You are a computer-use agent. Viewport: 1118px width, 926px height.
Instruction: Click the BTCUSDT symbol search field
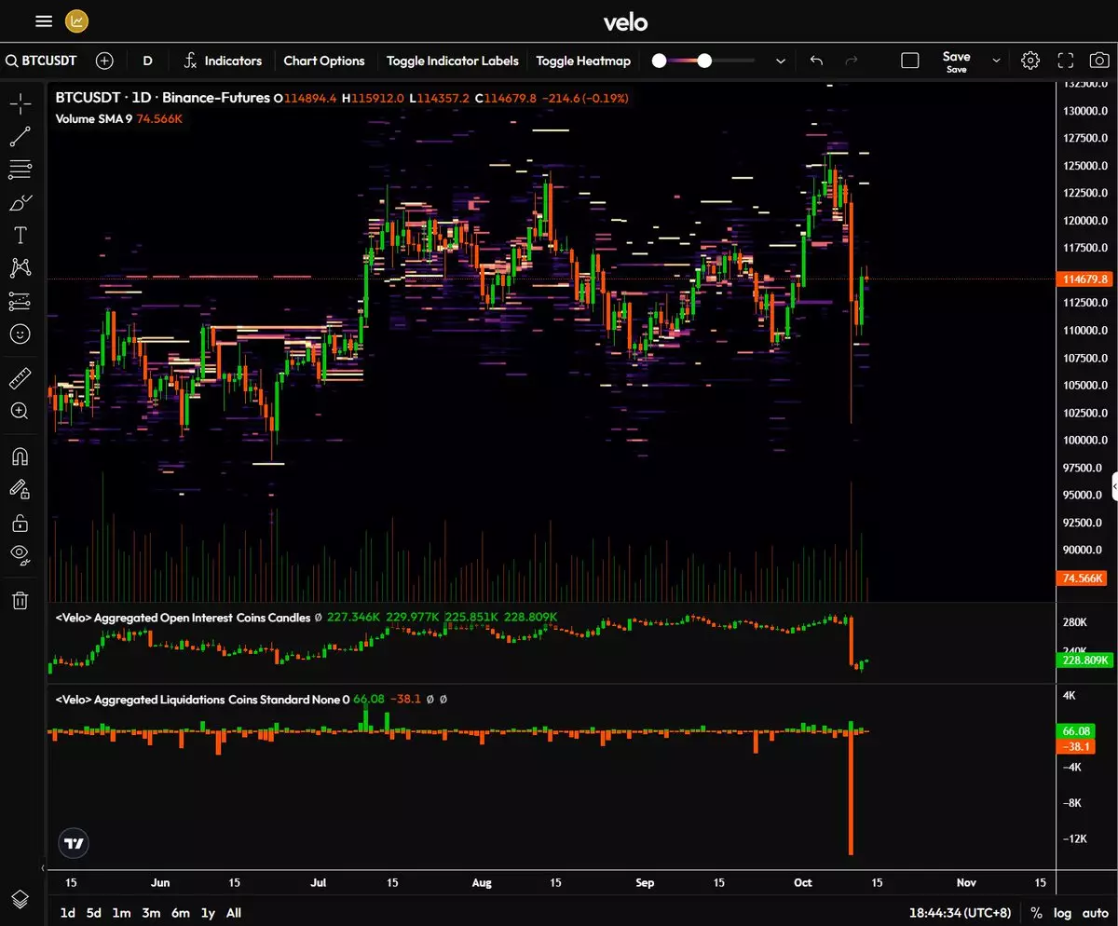point(42,61)
